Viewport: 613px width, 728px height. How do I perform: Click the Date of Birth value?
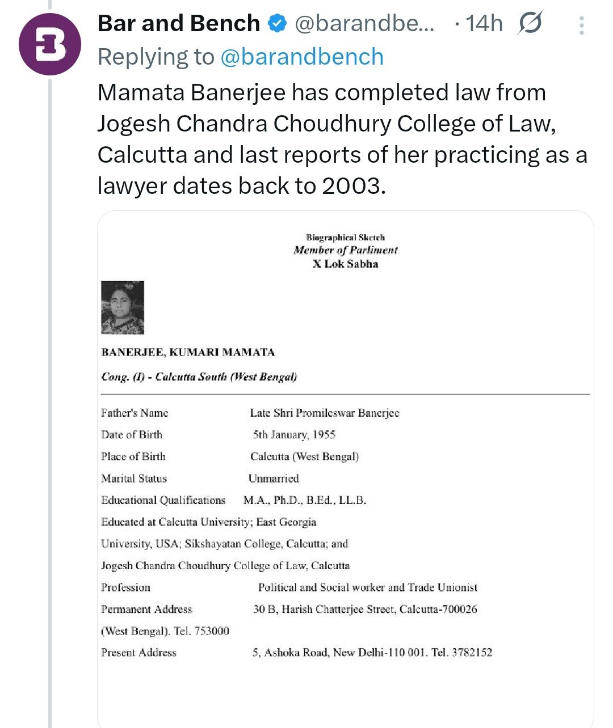[x=294, y=435]
